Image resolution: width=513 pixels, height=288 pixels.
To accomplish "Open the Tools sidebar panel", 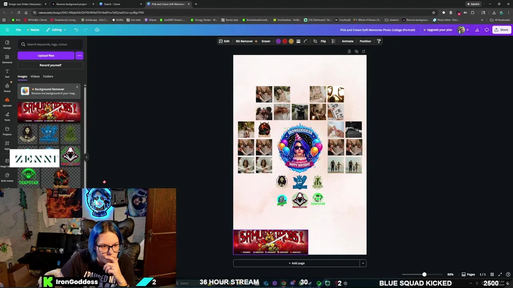I will (x=7, y=116).
